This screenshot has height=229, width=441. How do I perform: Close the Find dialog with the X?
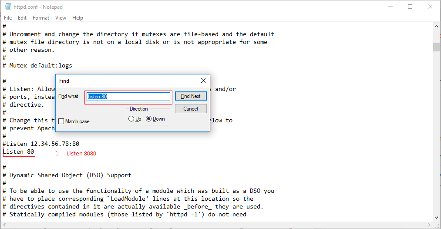click(203, 81)
